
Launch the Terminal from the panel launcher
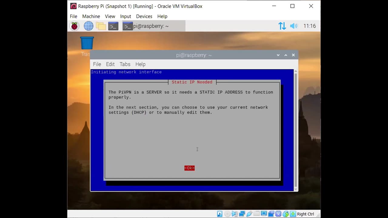pyautogui.click(x=113, y=26)
